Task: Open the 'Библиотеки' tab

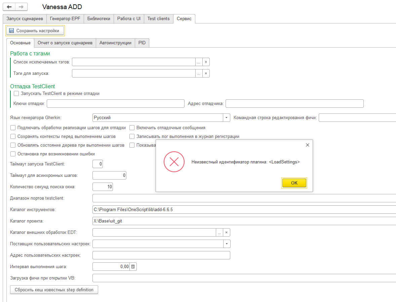Action: point(99,19)
